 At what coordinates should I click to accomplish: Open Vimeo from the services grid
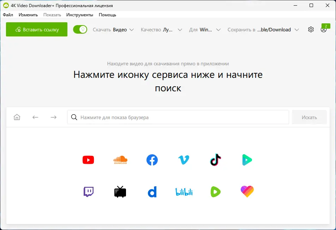pyautogui.click(x=184, y=160)
